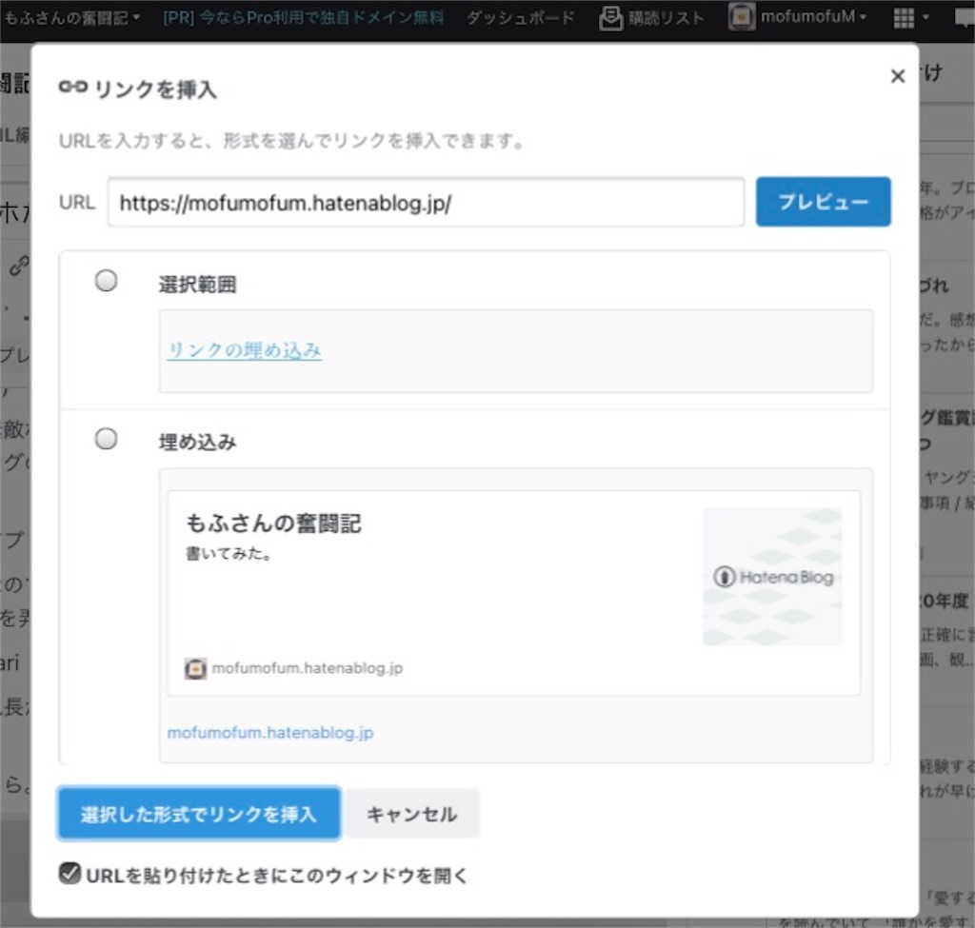Click the 購読リスト inbox icon
Image resolution: width=975 pixels, height=928 pixels.
click(610, 19)
